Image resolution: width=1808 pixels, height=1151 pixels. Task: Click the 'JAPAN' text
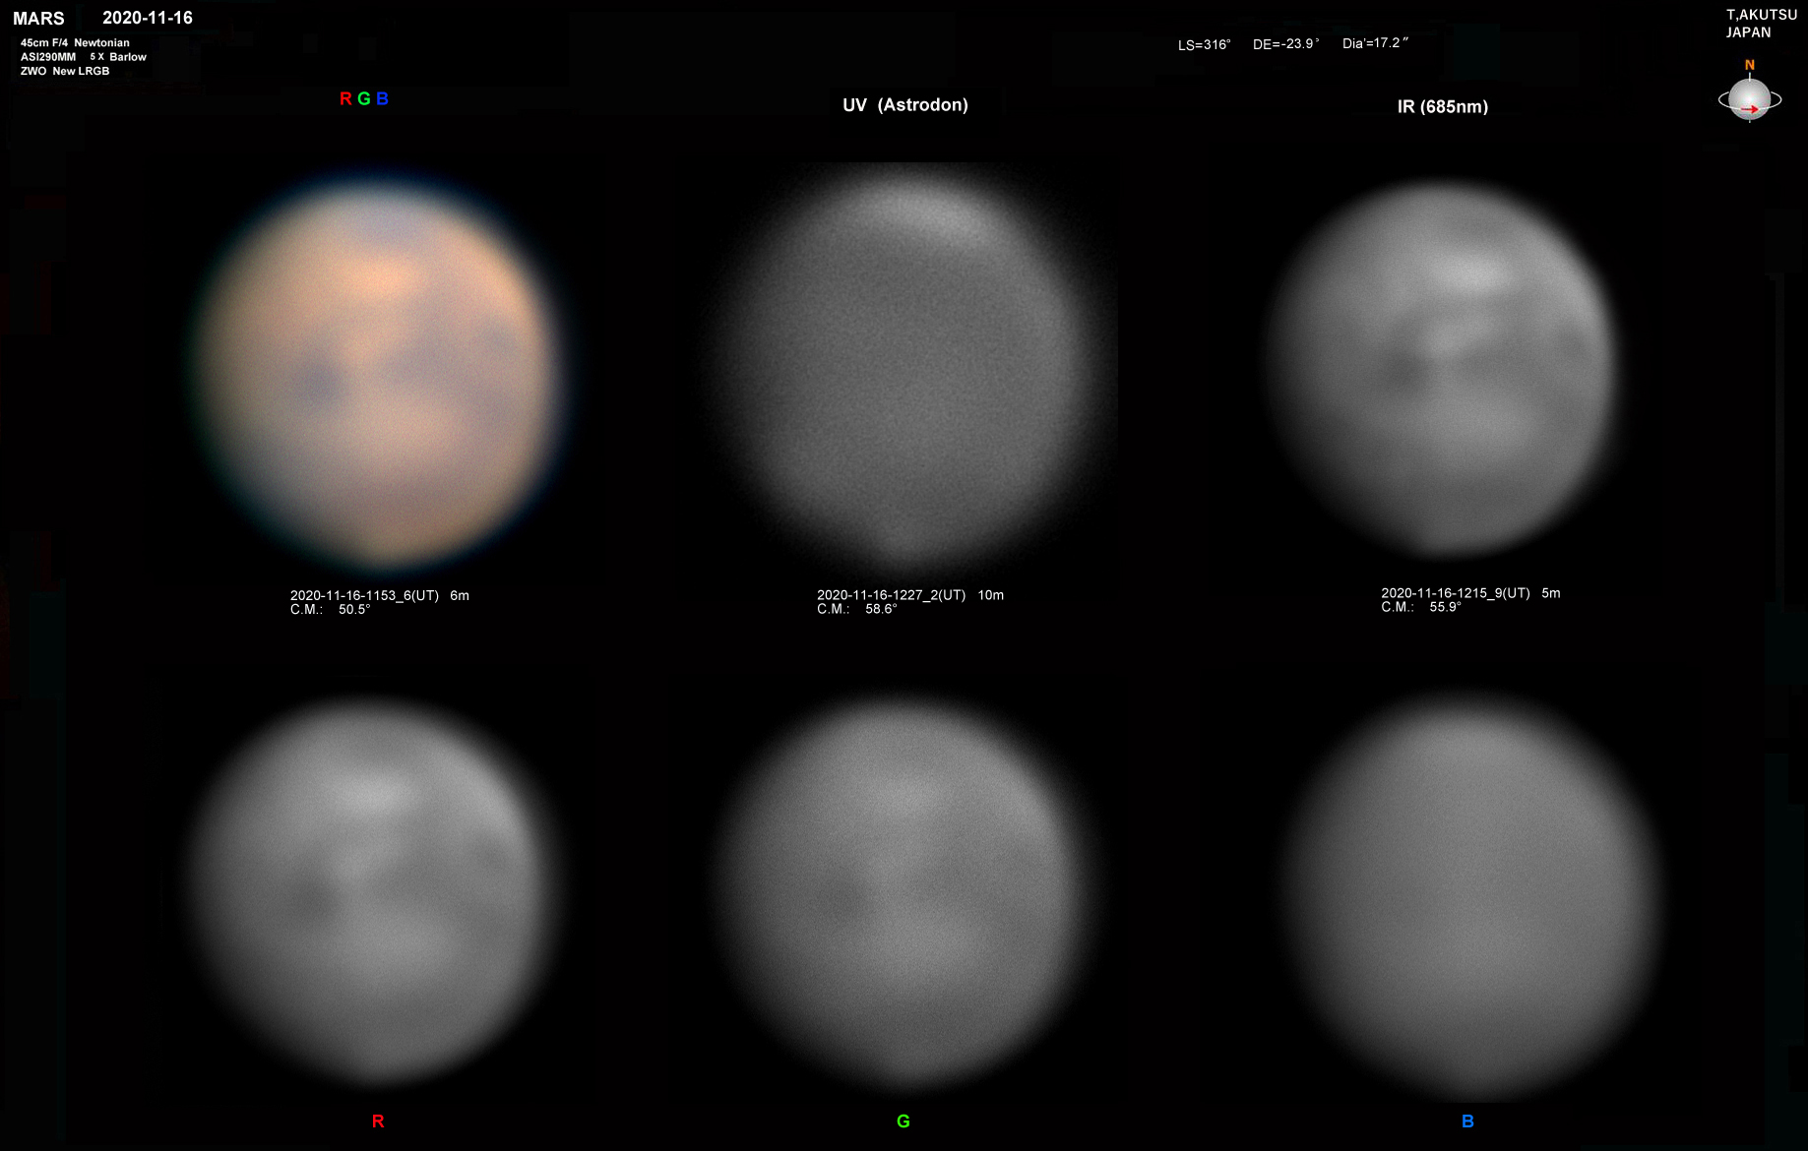[1749, 32]
